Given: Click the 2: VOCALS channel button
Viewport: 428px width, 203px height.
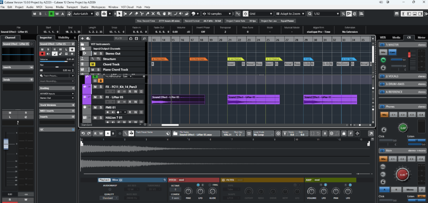Looking at the screenshot, I should pos(403,76).
